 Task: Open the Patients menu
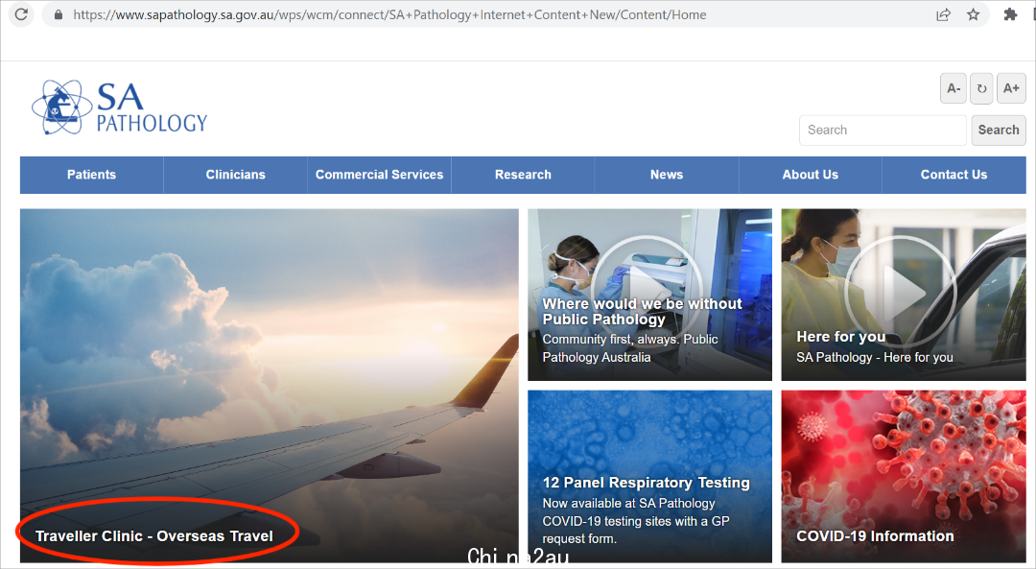[x=92, y=176]
